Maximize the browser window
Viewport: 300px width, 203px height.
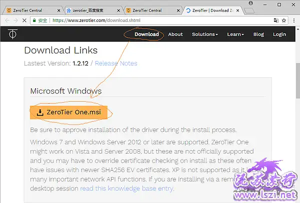coord(279,4)
